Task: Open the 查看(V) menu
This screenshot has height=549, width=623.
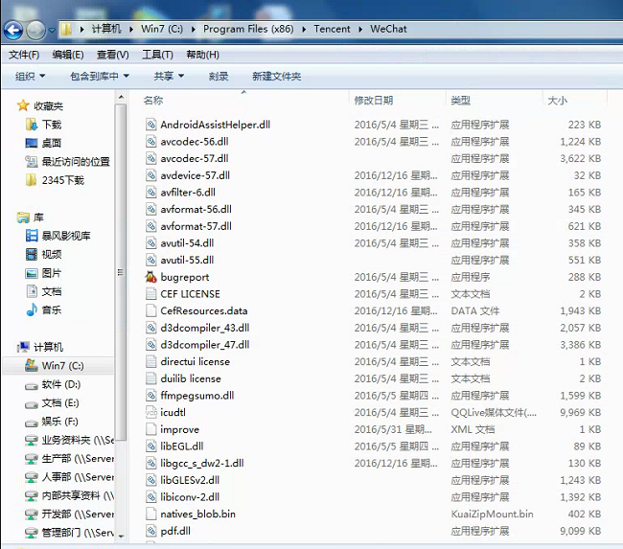Action: pyautogui.click(x=113, y=55)
